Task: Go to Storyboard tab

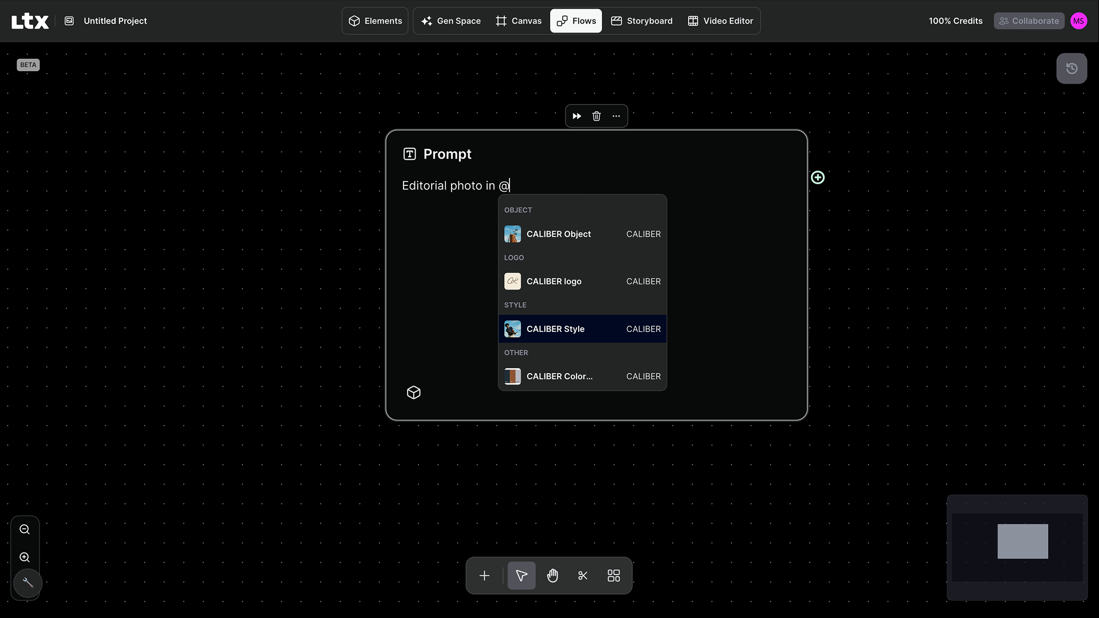Action: [642, 21]
